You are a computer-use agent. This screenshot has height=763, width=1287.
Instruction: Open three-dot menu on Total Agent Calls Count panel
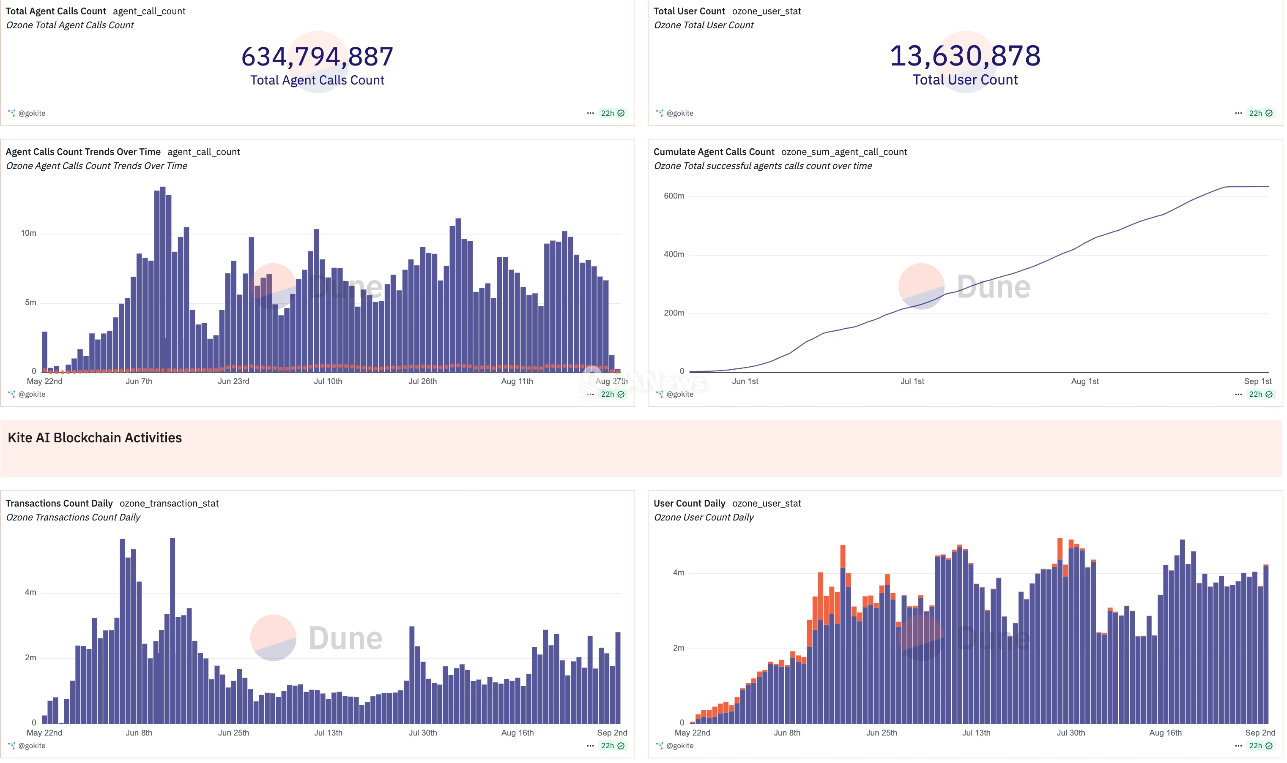click(590, 113)
